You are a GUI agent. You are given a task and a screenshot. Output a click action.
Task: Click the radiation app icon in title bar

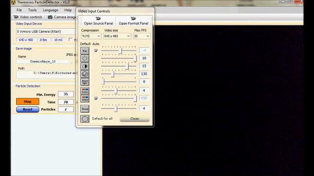click(x=13, y=2)
